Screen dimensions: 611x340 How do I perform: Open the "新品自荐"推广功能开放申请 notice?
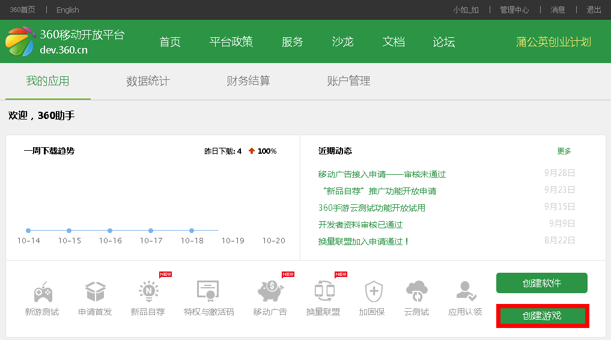[380, 191]
